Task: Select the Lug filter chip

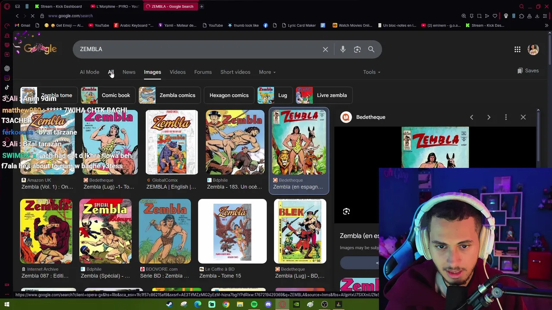Action: tap(274, 95)
